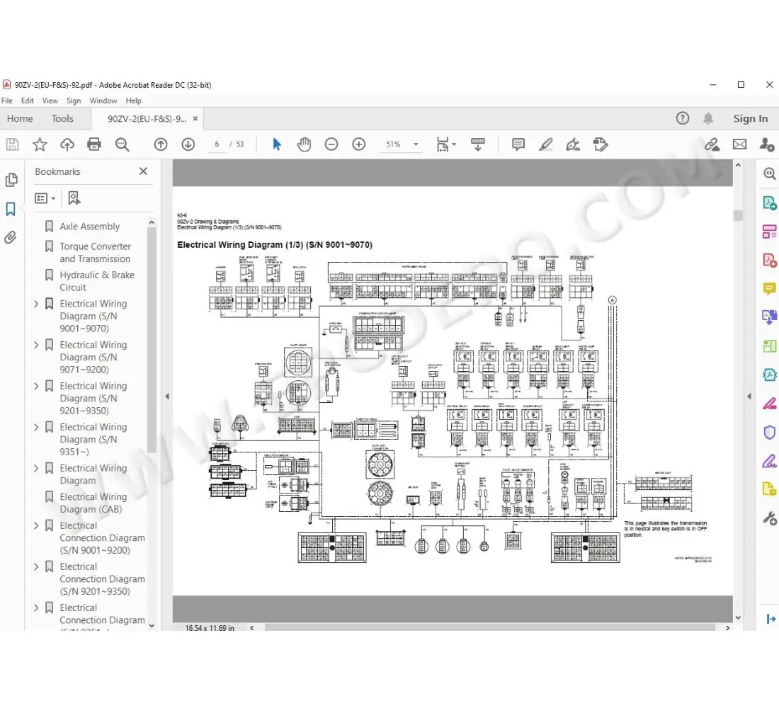This screenshot has width=779, height=708.
Task: Open bookmark options dropdown menu
Action: (x=45, y=198)
